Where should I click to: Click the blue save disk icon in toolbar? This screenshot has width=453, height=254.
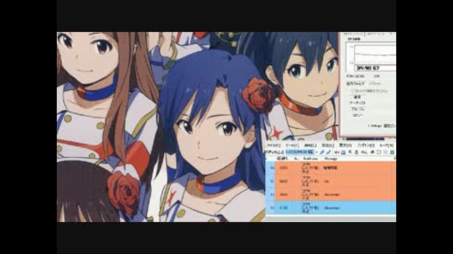coord(343,152)
